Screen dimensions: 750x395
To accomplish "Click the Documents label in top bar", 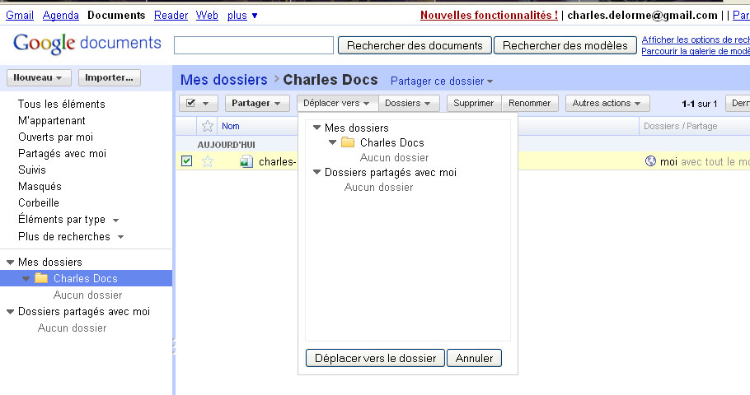I will click(x=116, y=16).
